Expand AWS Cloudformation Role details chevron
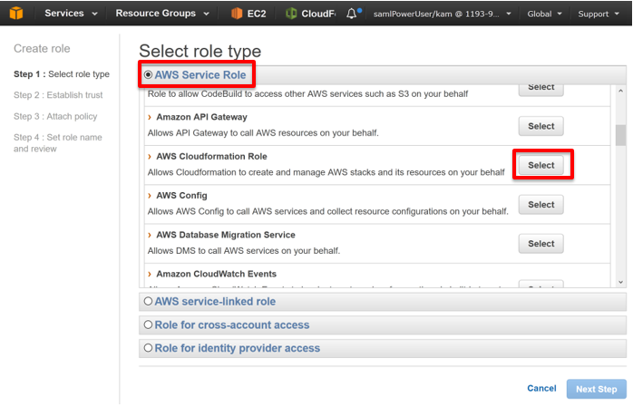 pyautogui.click(x=150, y=157)
